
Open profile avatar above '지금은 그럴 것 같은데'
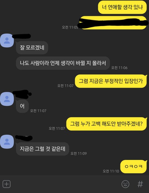(x=7, y=142)
